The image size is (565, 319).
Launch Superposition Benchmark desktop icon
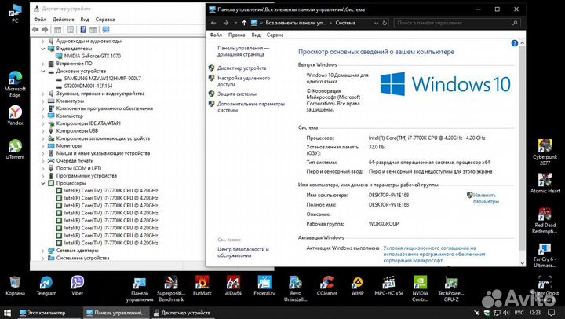pyautogui.click(x=171, y=289)
